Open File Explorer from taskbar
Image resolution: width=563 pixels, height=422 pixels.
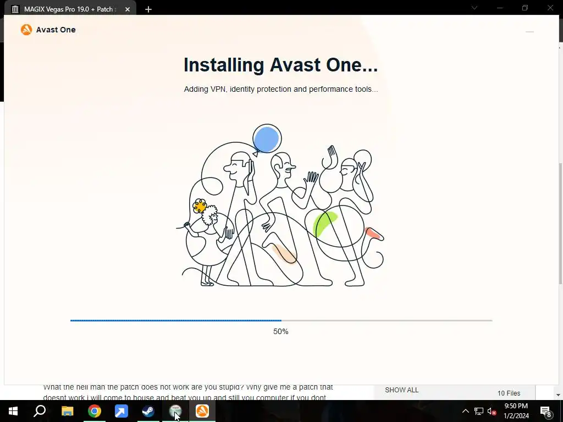coord(67,411)
